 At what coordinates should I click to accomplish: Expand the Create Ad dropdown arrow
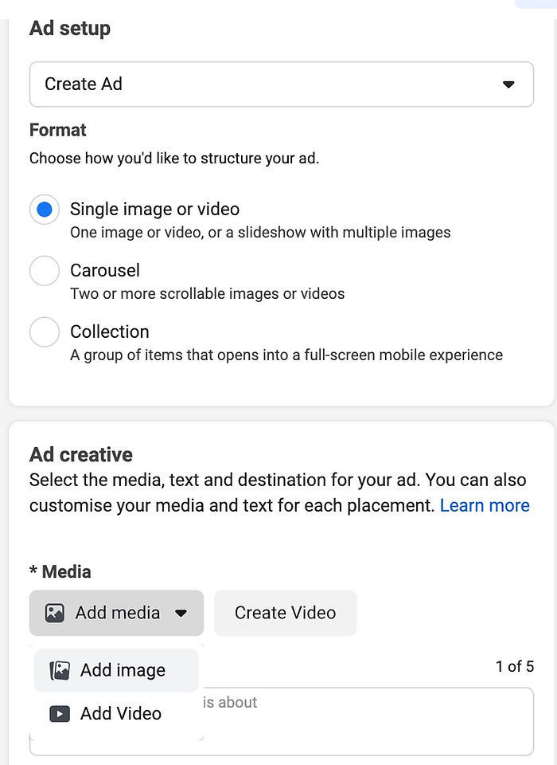[x=508, y=84]
